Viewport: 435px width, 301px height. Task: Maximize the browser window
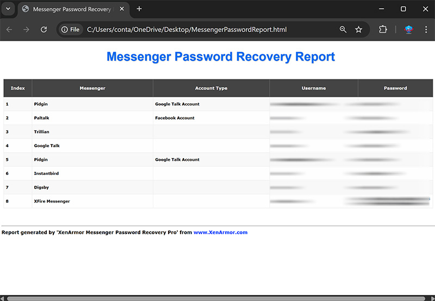[x=403, y=9]
